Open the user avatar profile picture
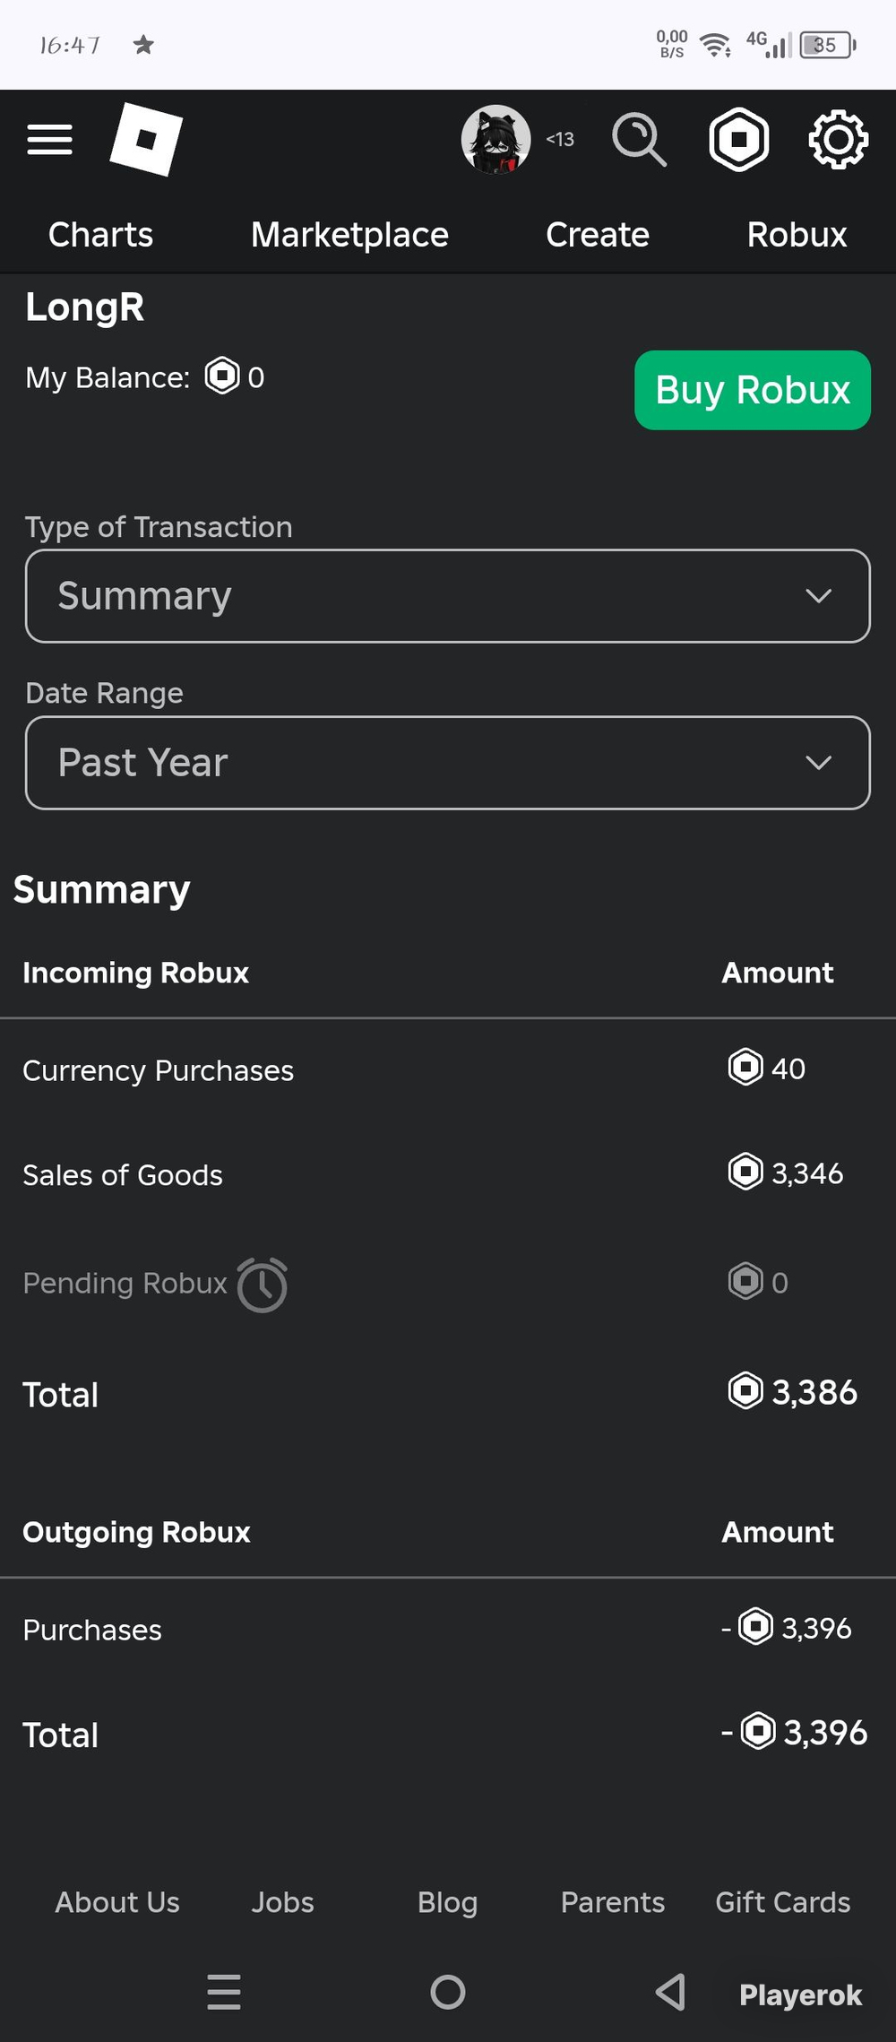 pos(495,139)
